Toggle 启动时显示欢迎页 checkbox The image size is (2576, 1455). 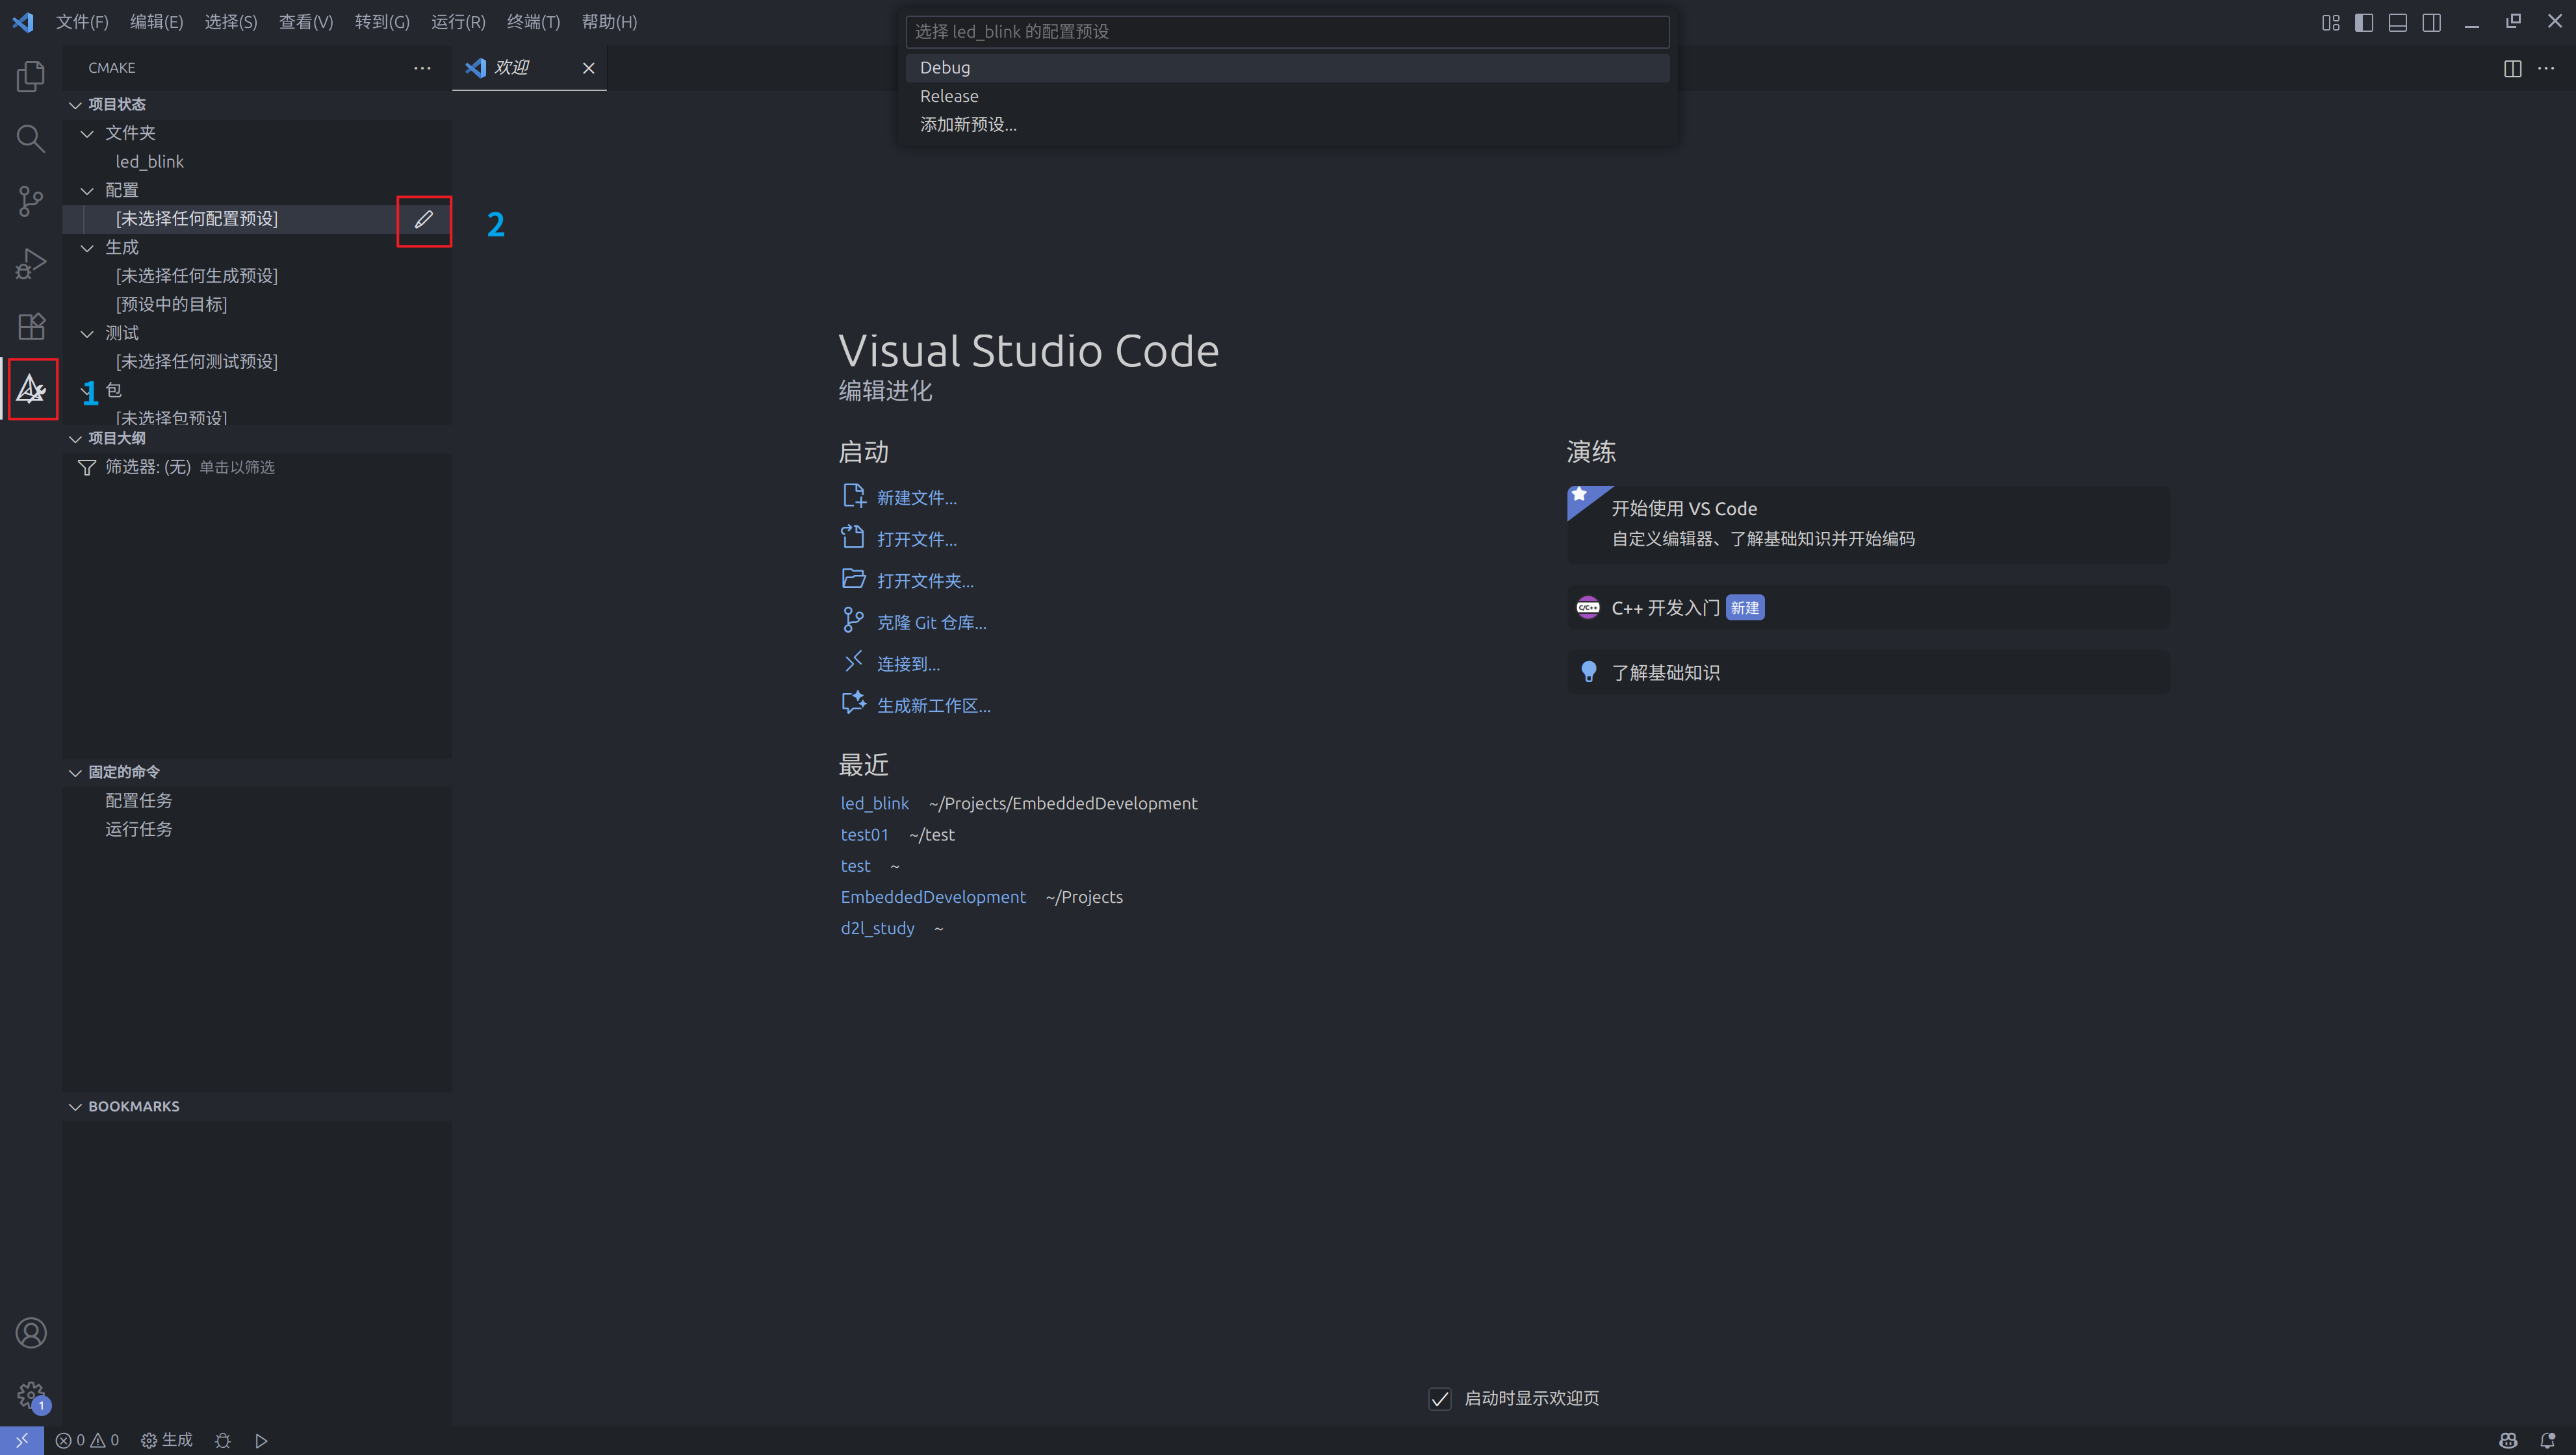tap(1439, 1398)
